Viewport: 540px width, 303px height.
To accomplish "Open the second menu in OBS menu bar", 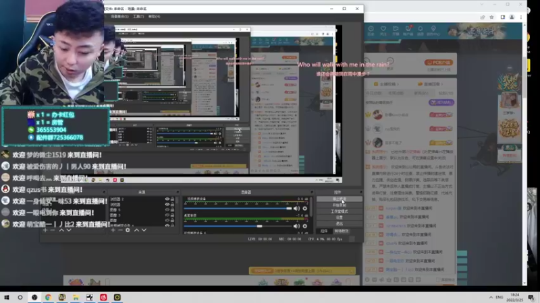I will (119, 16).
